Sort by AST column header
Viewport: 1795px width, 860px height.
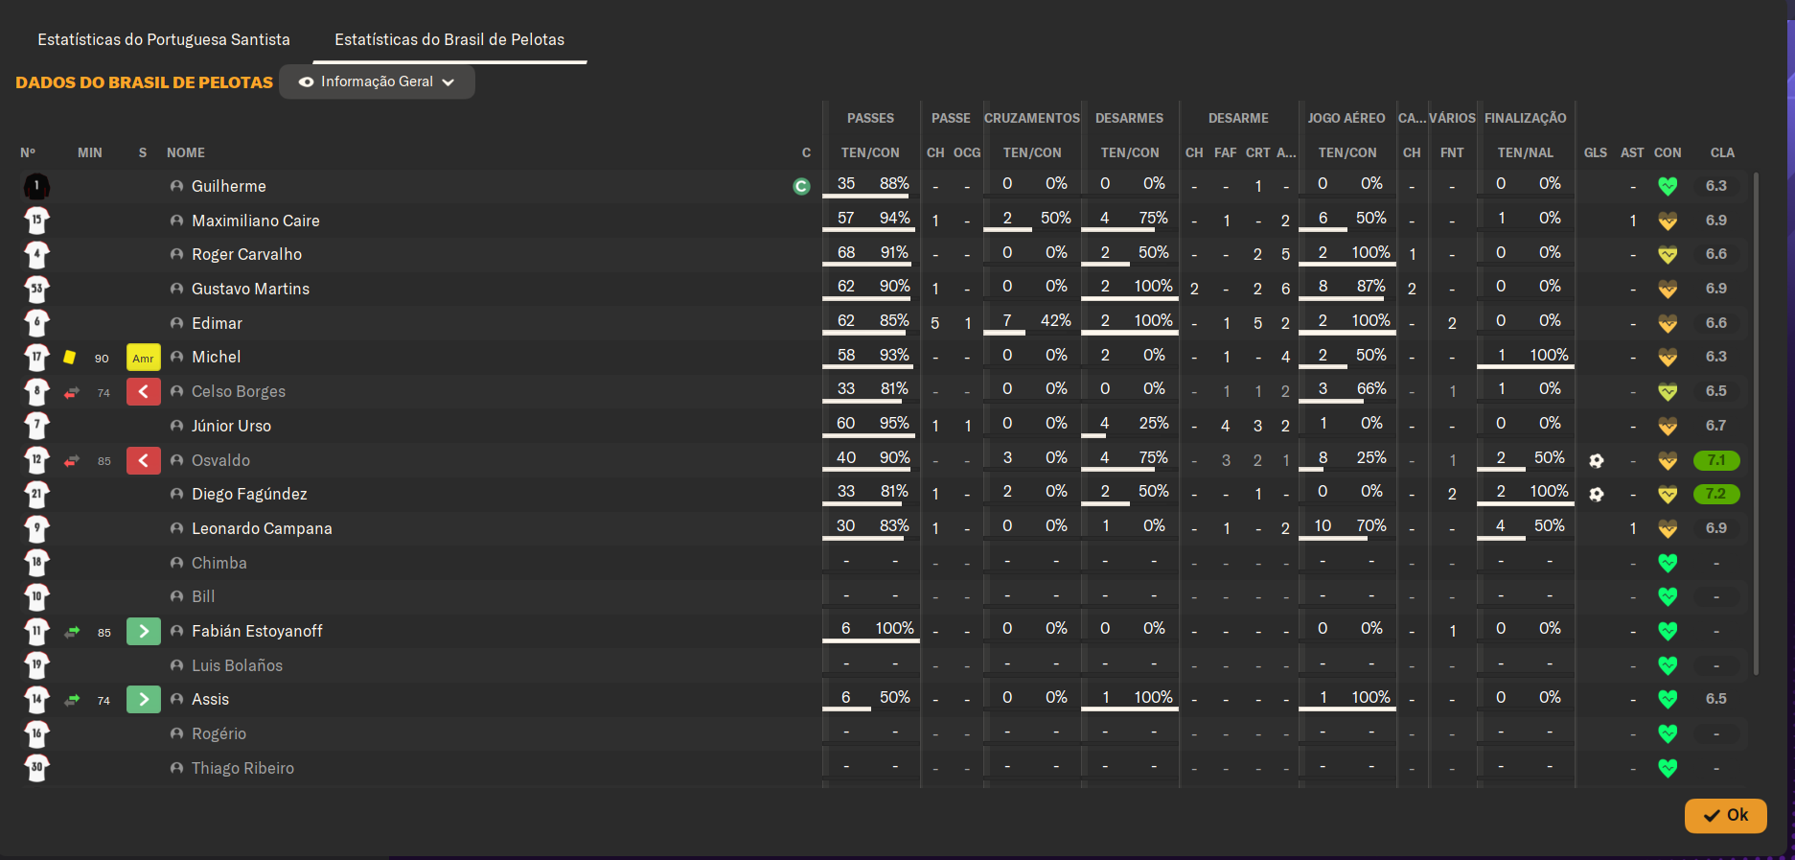point(1632,152)
